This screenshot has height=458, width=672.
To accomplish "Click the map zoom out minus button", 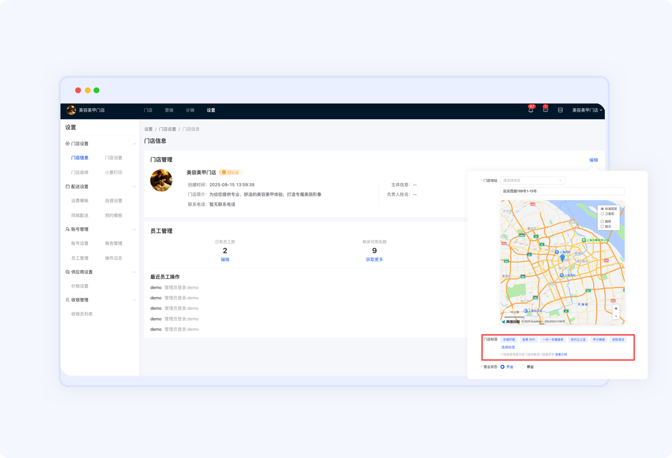I will point(616,316).
